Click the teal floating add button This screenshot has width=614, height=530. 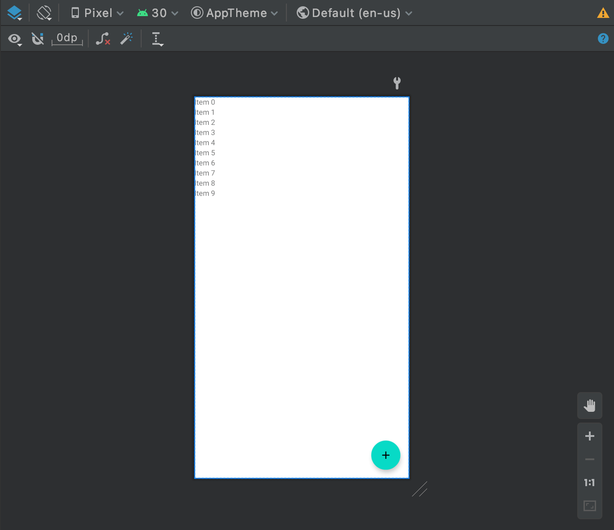386,455
